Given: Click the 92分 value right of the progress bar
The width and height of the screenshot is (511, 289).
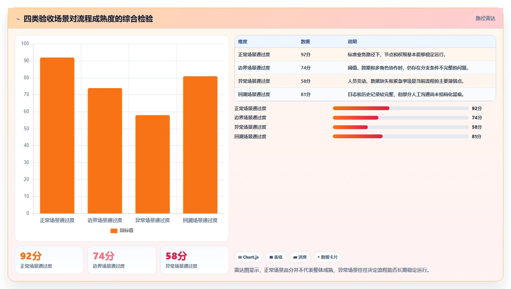Looking at the screenshot, I should 477,108.
